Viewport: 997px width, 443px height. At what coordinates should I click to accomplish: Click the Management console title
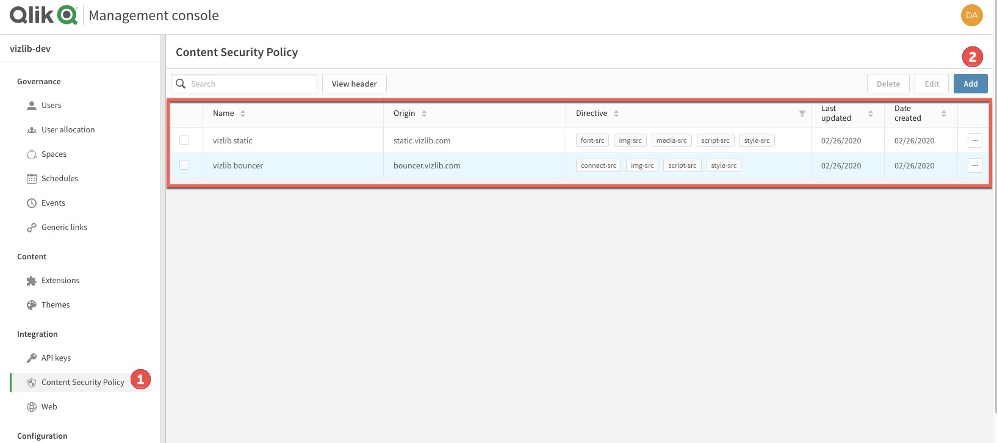click(154, 15)
